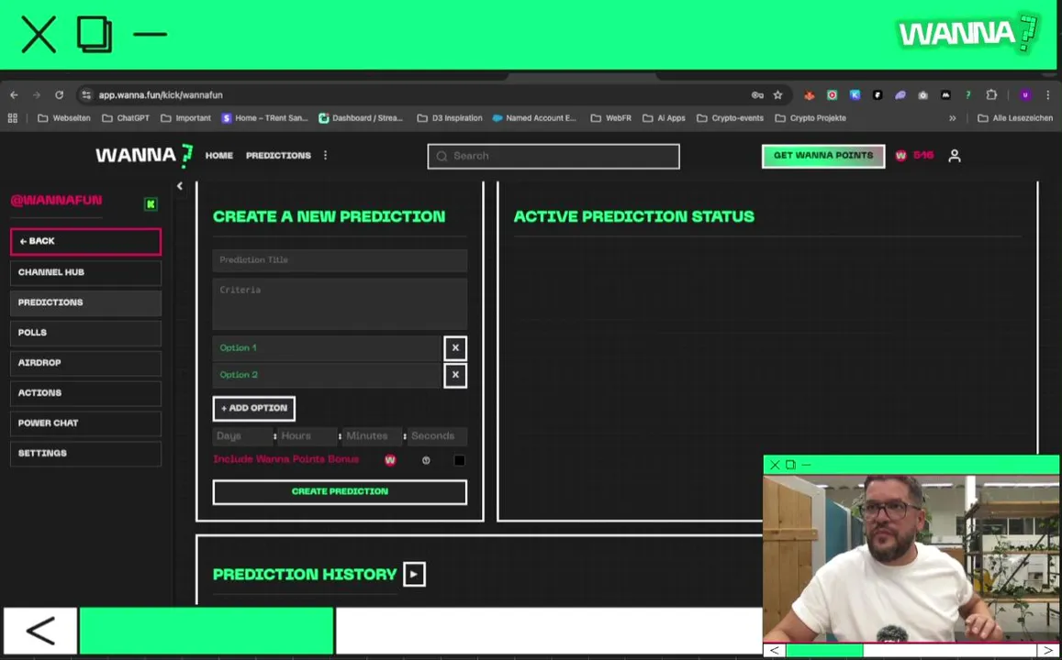The height and width of the screenshot is (660, 1062).
Task: Click the camera extension icon
Action: (922, 95)
